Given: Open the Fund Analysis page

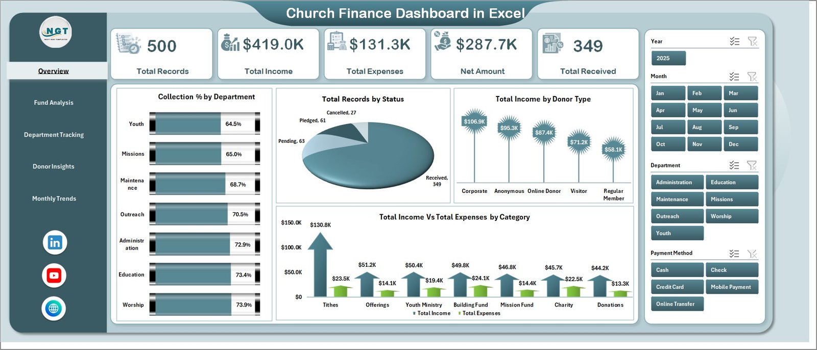Looking at the screenshot, I should [x=54, y=103].
